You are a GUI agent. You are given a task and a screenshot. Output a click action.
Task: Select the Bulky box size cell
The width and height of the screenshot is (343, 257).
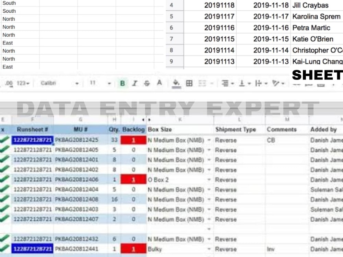(180, 249)
